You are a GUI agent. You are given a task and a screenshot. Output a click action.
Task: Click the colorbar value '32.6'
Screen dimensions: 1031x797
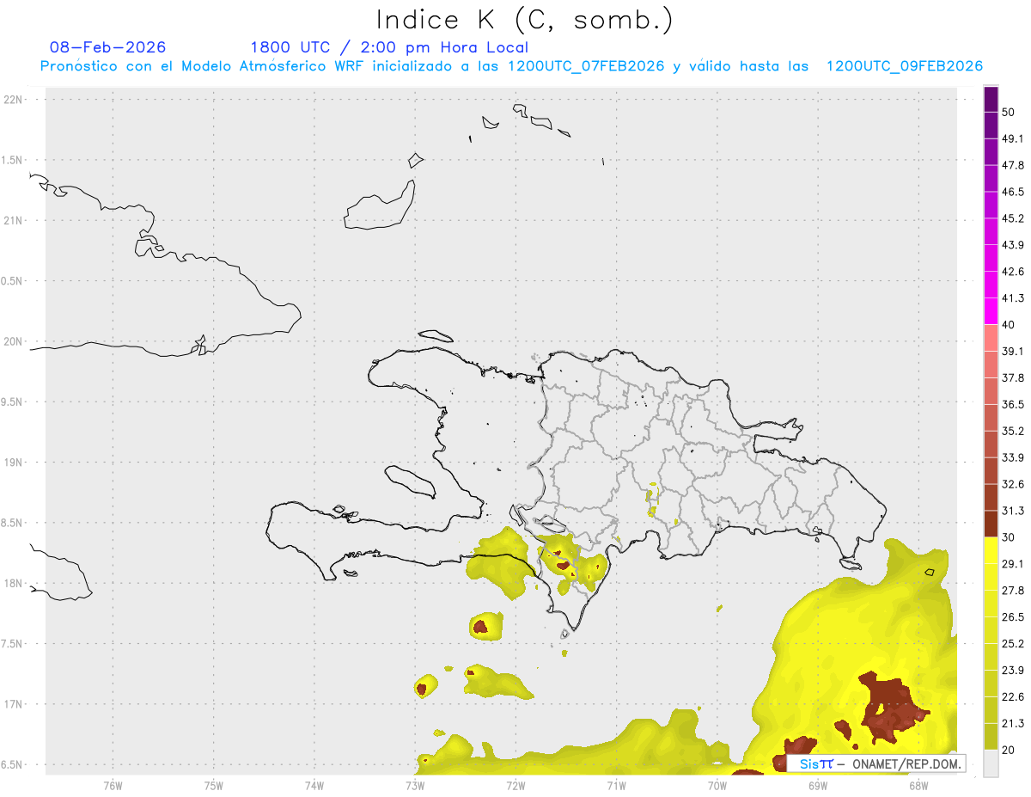tap(1013, 484)
